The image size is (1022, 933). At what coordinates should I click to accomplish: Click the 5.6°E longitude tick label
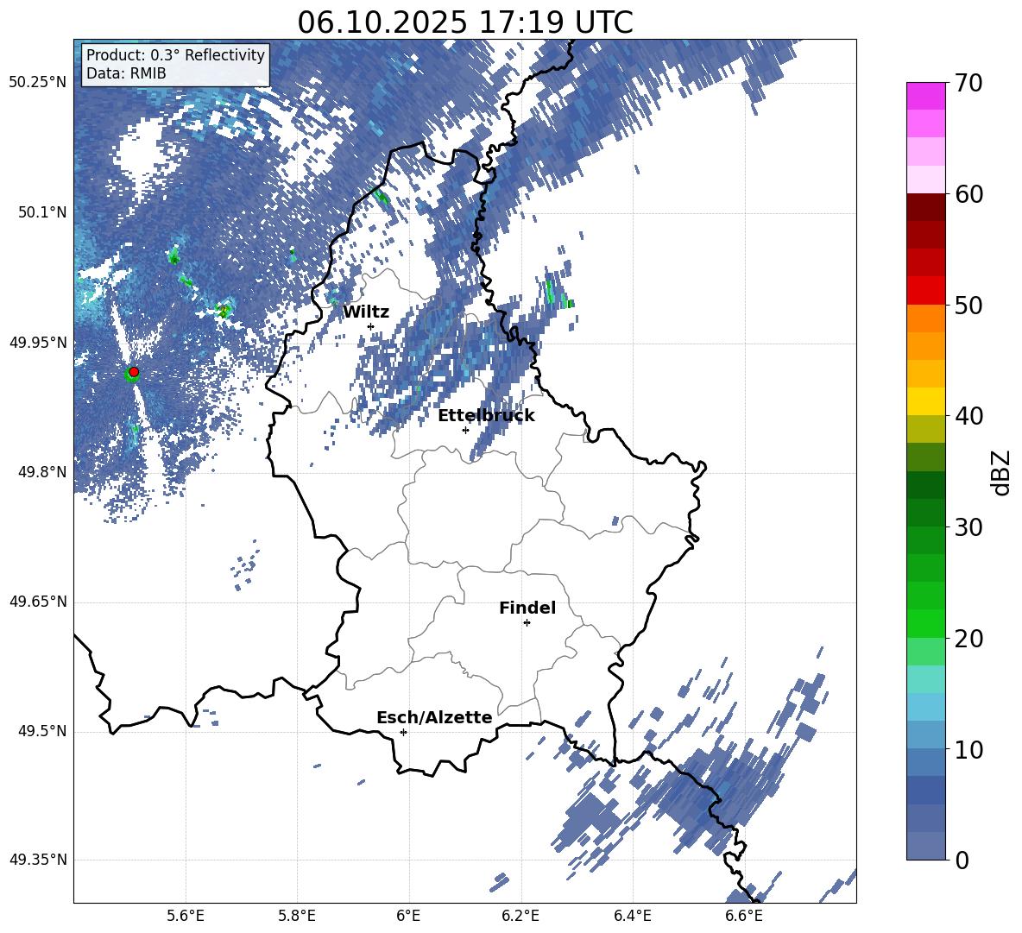[186, 916]
